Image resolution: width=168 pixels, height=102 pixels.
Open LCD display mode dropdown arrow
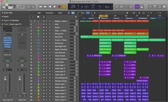click(112, 7)
